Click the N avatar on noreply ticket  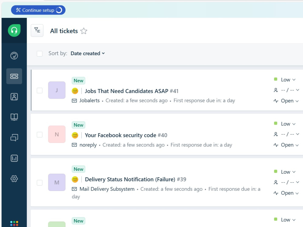57,134
